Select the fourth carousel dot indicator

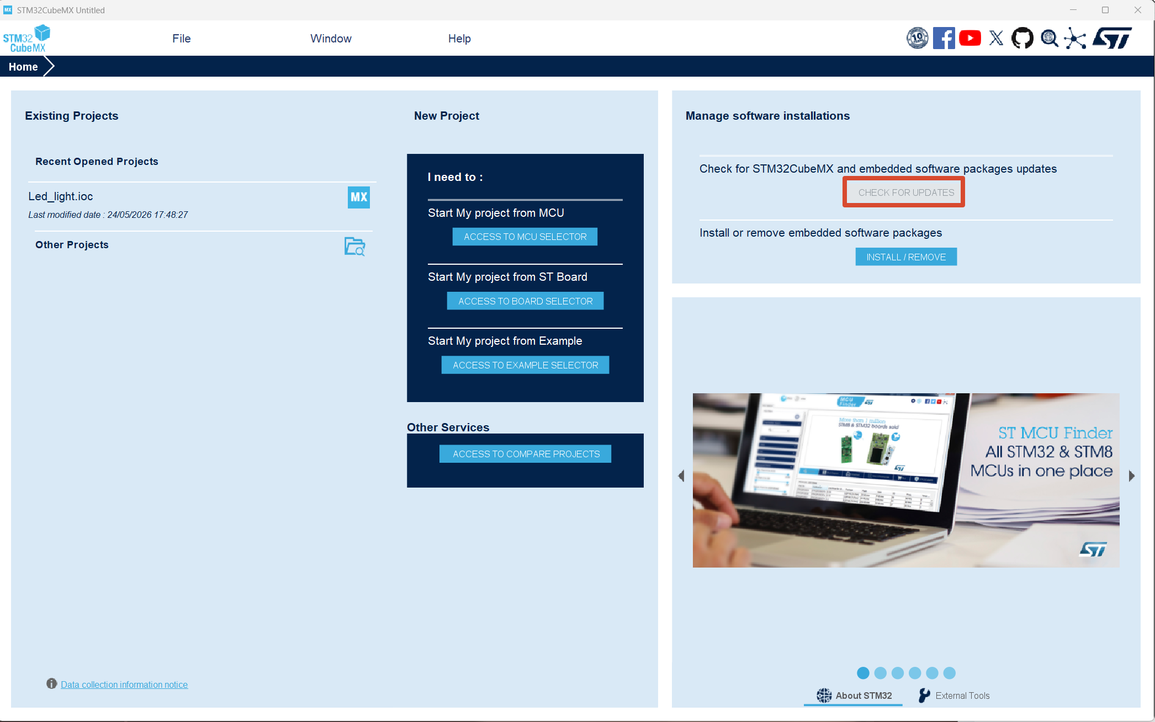coord(915,673)
